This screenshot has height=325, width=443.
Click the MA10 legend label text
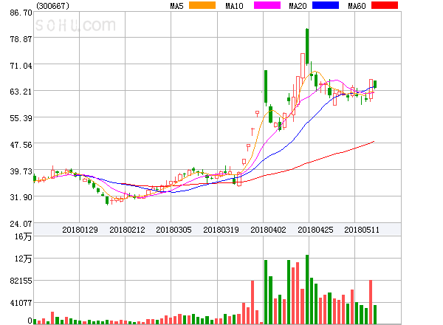click(234, 6)
